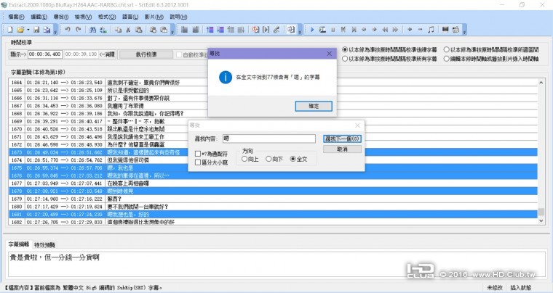Screen dimensions: 553x293
Task: Click 尋找下一個(G) button
Action: (342, 139)
